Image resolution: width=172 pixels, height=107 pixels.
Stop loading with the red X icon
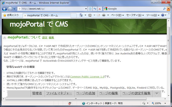pos(100,9)
